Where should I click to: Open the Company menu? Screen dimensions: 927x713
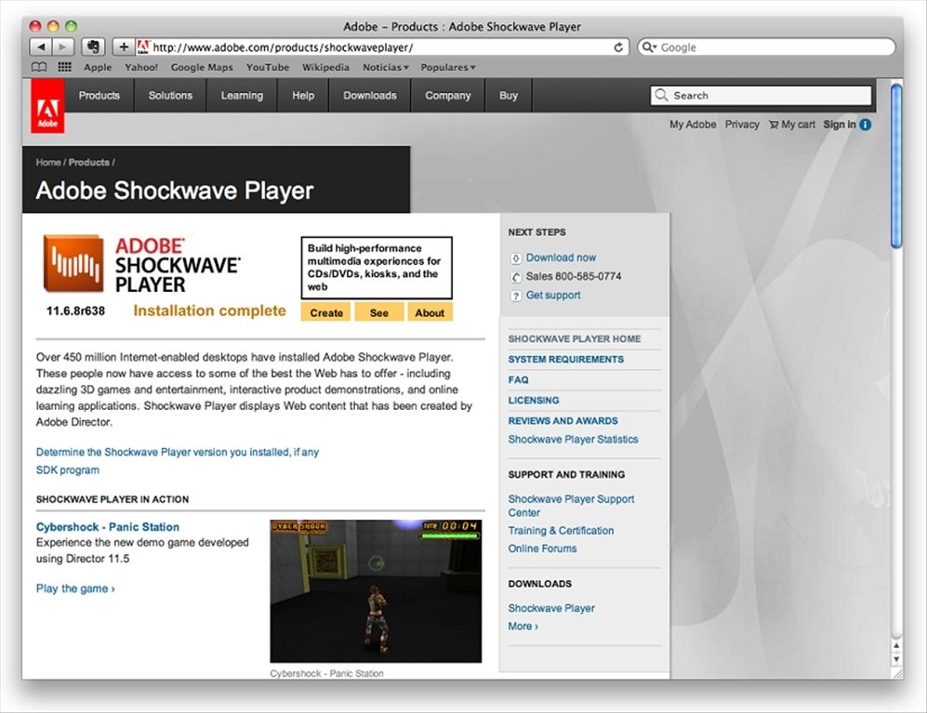pyautogui.click(x=447, y=95)
